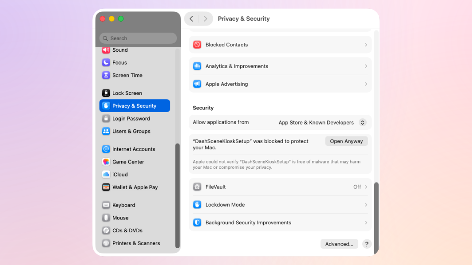
Task: Click the "Printers & Scanners" sidebar label
Action: pos(136,243)
